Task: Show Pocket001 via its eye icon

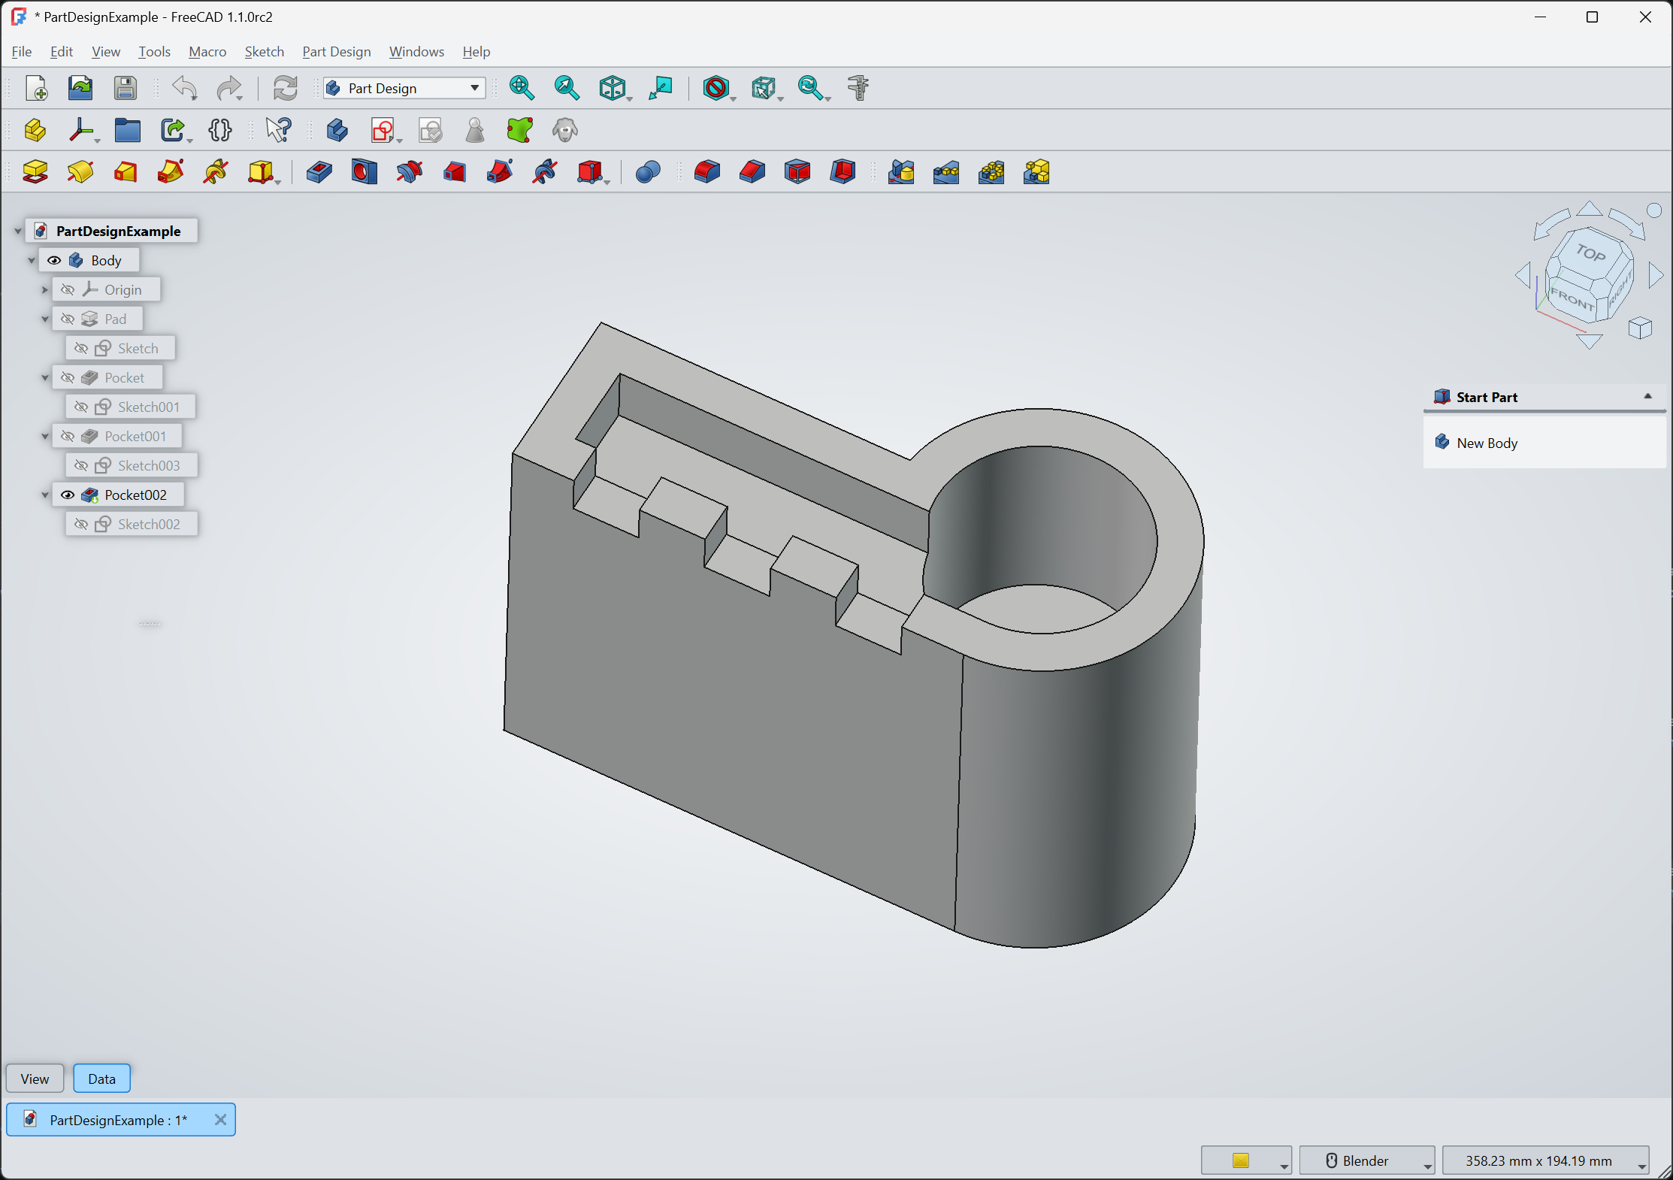Action: (x=68, y=436)
